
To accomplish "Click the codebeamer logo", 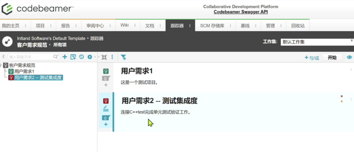I will pos(37,9).
